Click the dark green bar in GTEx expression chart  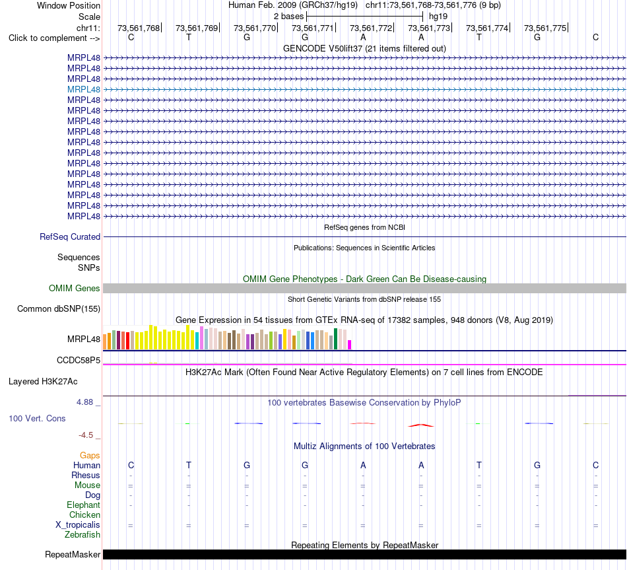coord(336,339)
